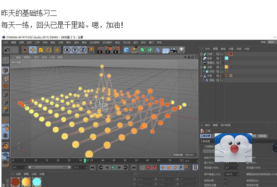Click the preview range slider bar

50,167
